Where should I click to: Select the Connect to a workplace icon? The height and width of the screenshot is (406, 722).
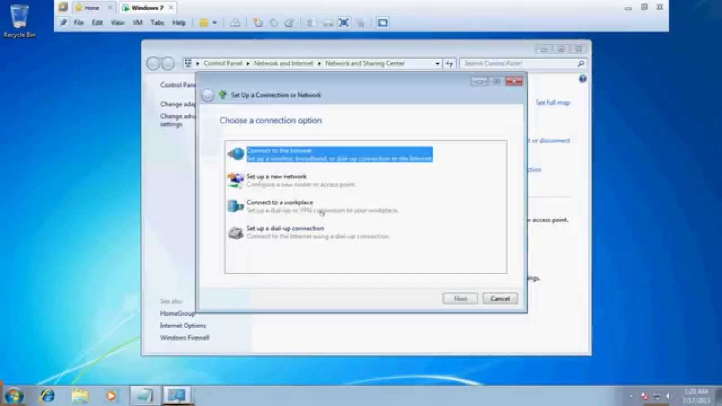[236, 206]
